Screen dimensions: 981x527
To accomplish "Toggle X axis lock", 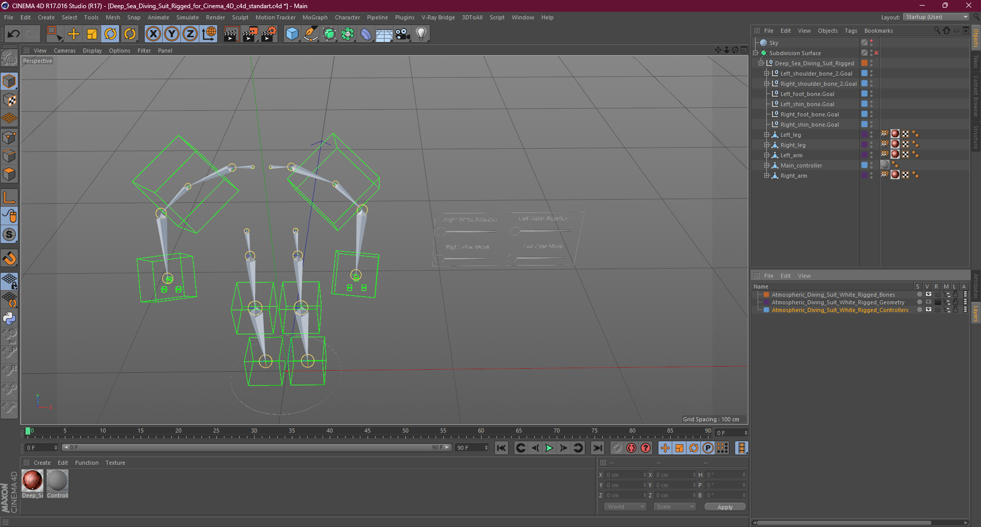I will [x=153, y=34].
